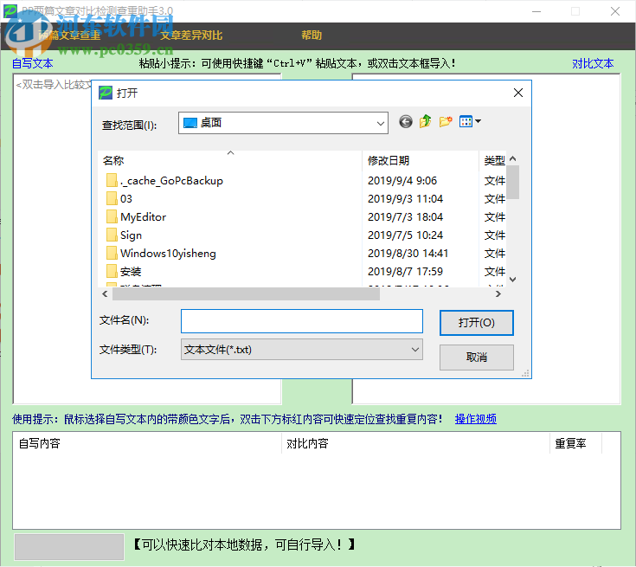Viewport: 636px width, 567px height.
Task: Click the file list vertical scrollbar thumb
Action: click(x=512, y=182)
